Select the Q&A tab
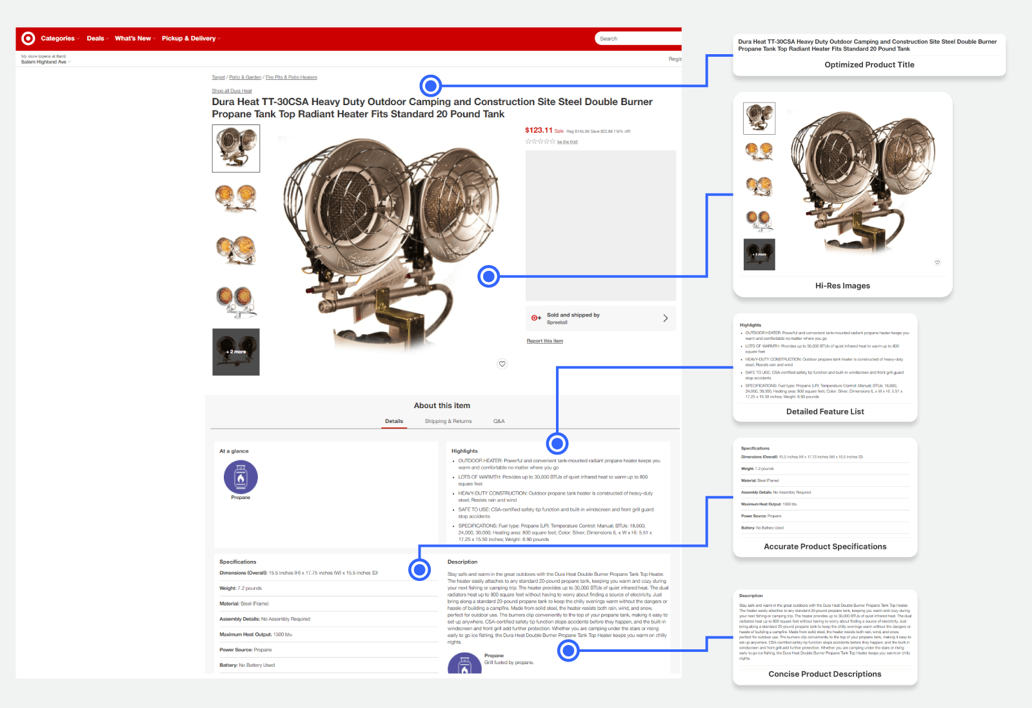1032x708 pixels. 499,421
